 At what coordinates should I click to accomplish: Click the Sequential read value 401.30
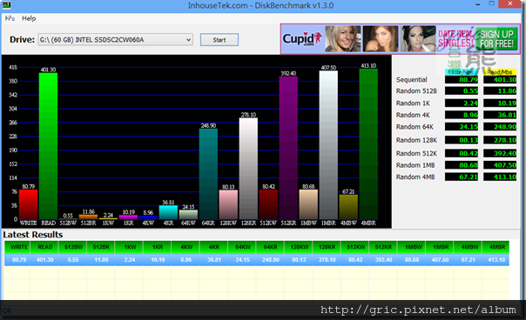[x=500, y=80]
